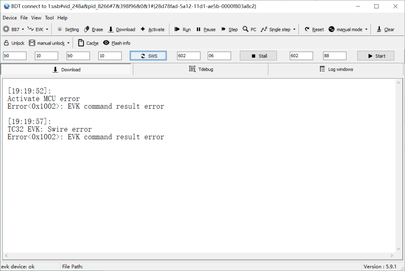
Task: Open Setting from the toolbar
Action: 68,29
